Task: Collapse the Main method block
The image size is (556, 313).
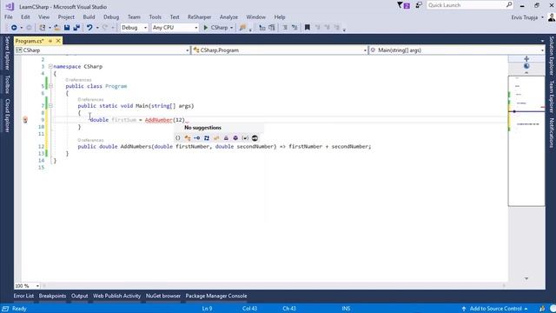Action: [x=50, y=106]
